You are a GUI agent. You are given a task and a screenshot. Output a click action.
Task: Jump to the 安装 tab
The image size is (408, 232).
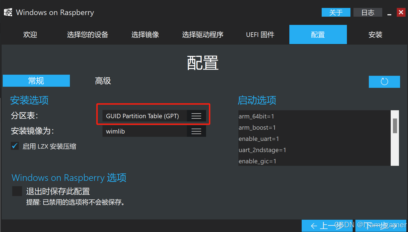coord(375,35)
